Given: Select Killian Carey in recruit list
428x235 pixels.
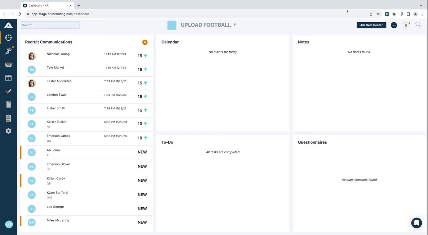Looking at the screenshot, I should [x=56, y=179].
